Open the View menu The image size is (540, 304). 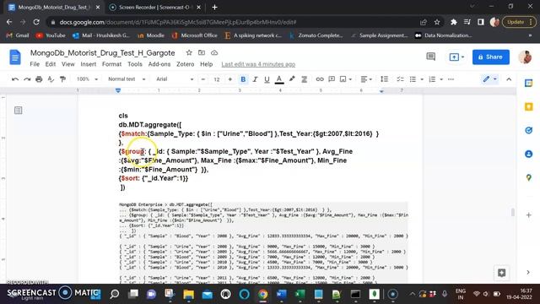68,64
